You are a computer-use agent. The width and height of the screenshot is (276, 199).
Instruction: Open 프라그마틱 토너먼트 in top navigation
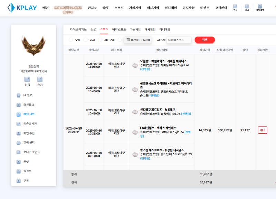(x=68, y=10)
